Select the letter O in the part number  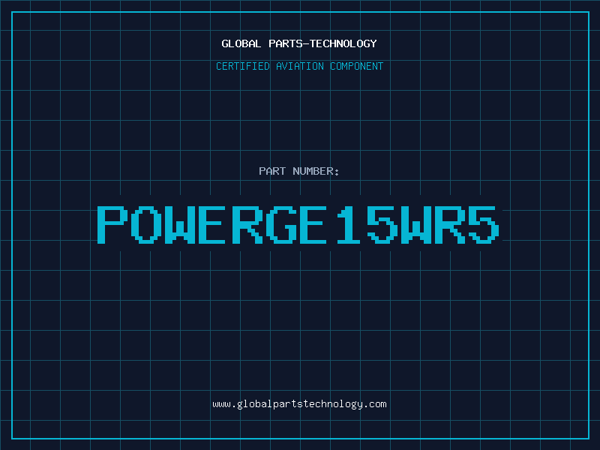pyautogui.click(x=146, y=225)
